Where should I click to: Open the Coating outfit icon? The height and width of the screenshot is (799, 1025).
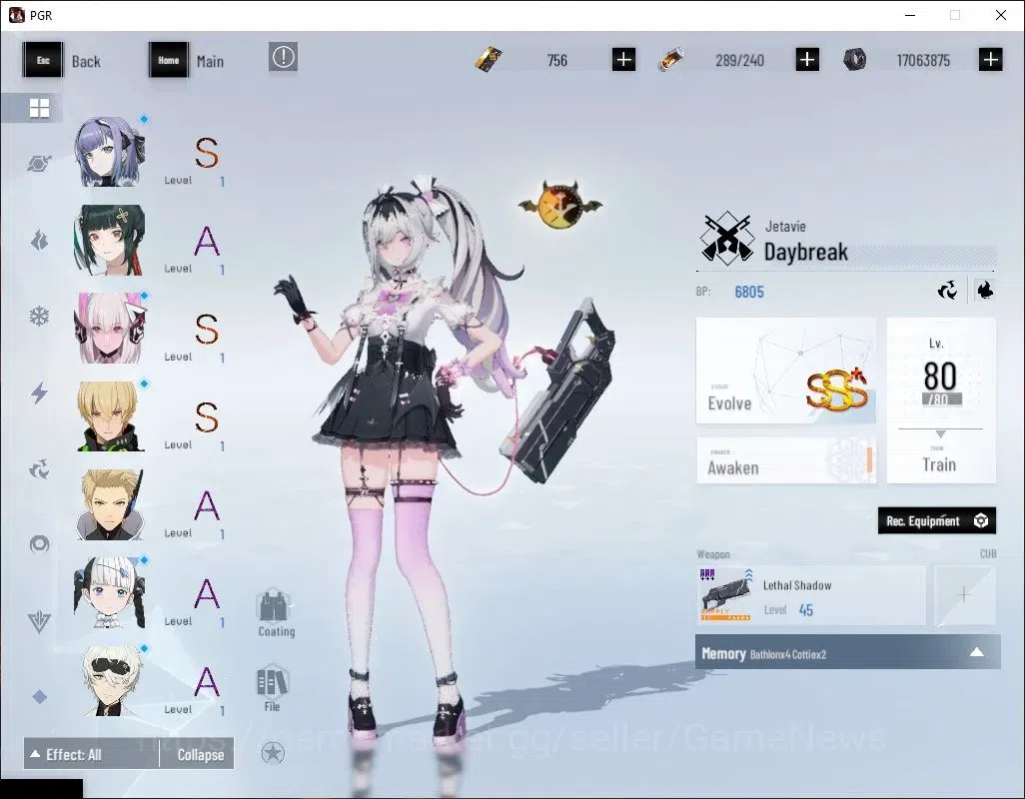point(274,605)
